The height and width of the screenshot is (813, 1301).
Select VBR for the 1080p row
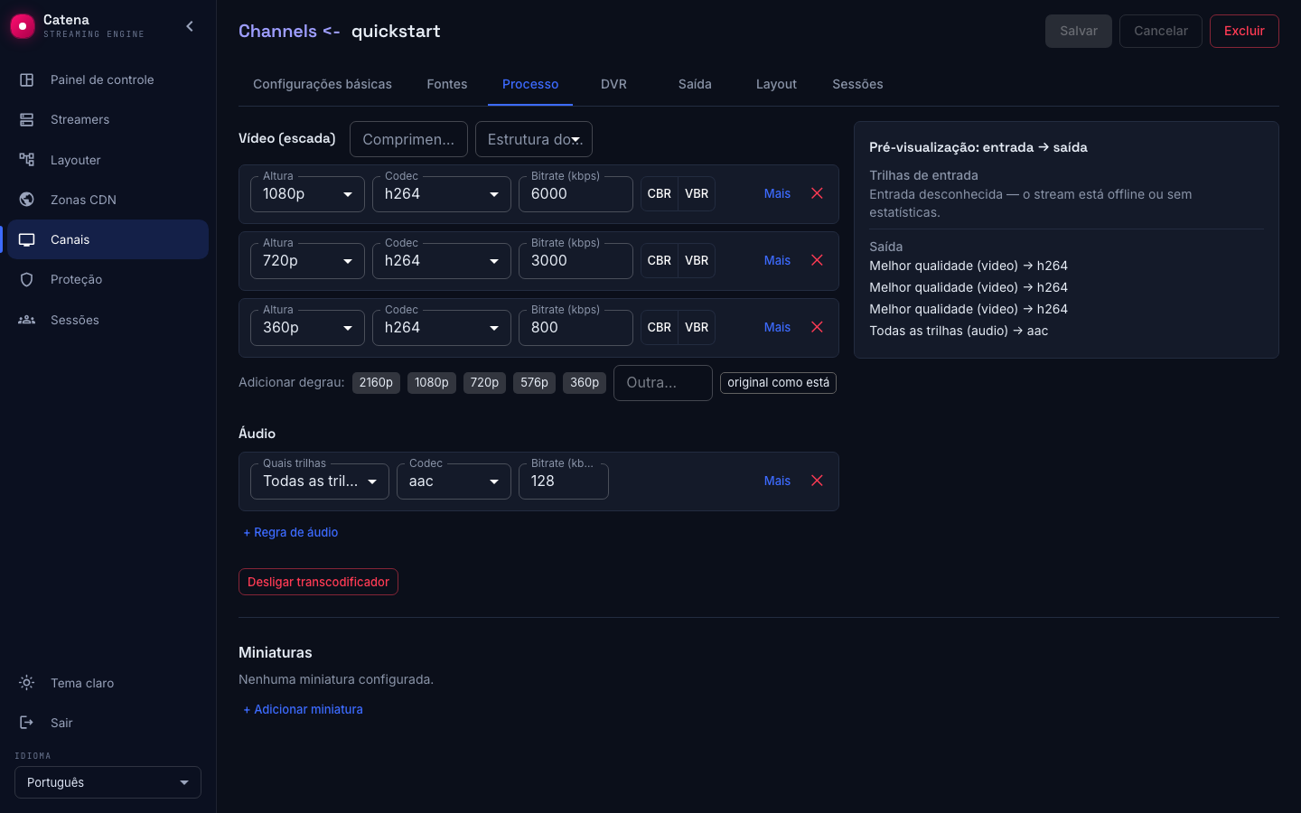[697, 193]
